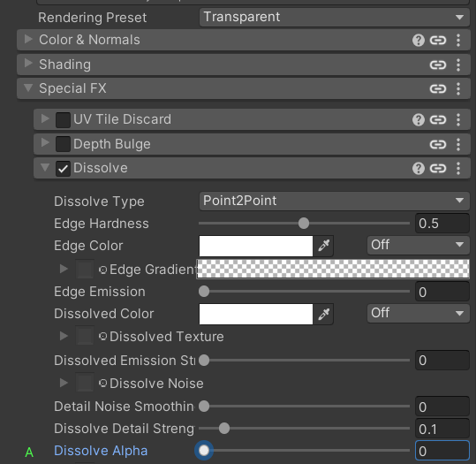This screenshot has width=476, height=464.
Task: Click texture picker circle for Edge Gradient
Action: pos(103,270)
